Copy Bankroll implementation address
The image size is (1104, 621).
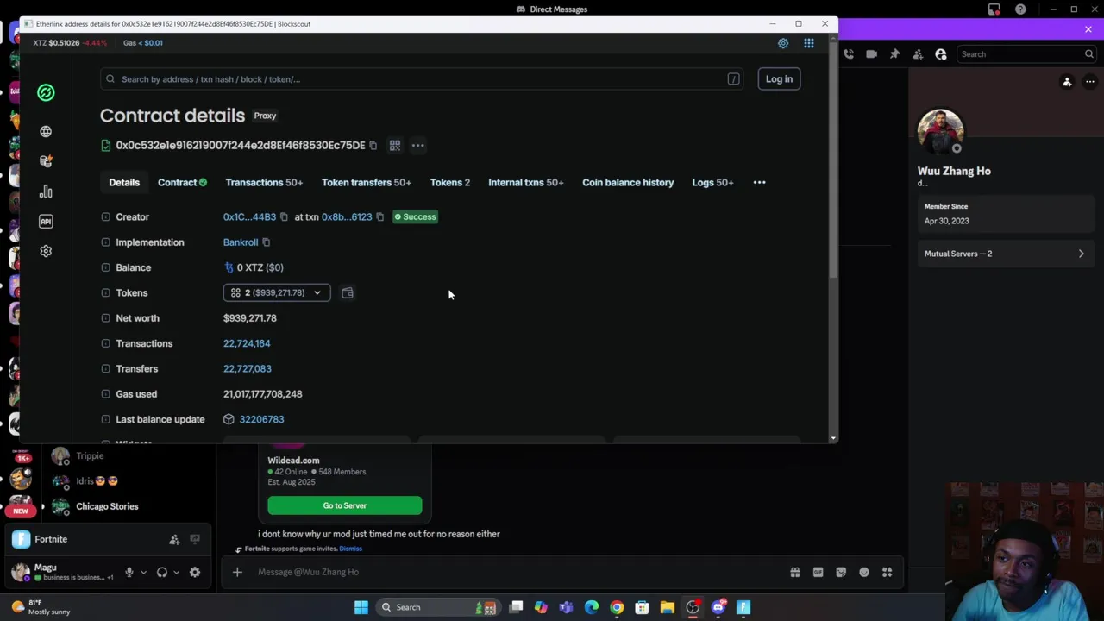(x=266, y=242)
